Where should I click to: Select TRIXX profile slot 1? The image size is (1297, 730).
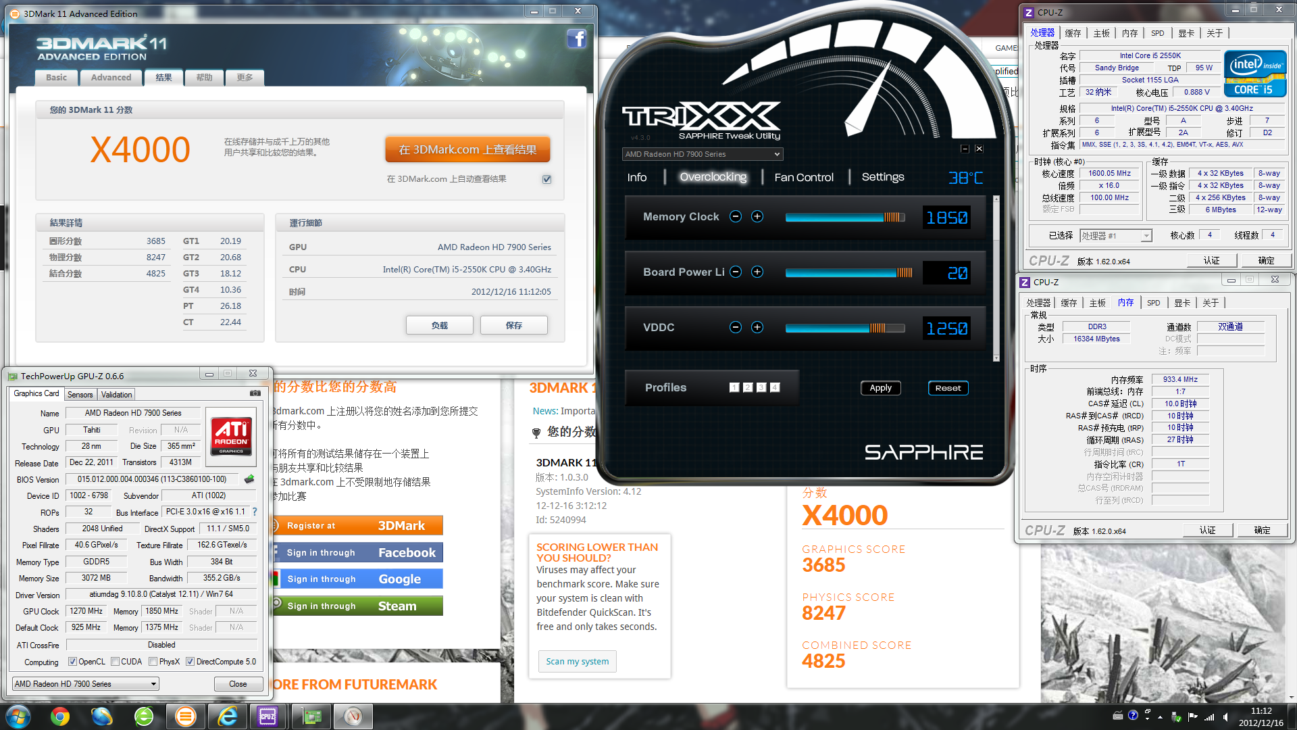tap(734, 387)
